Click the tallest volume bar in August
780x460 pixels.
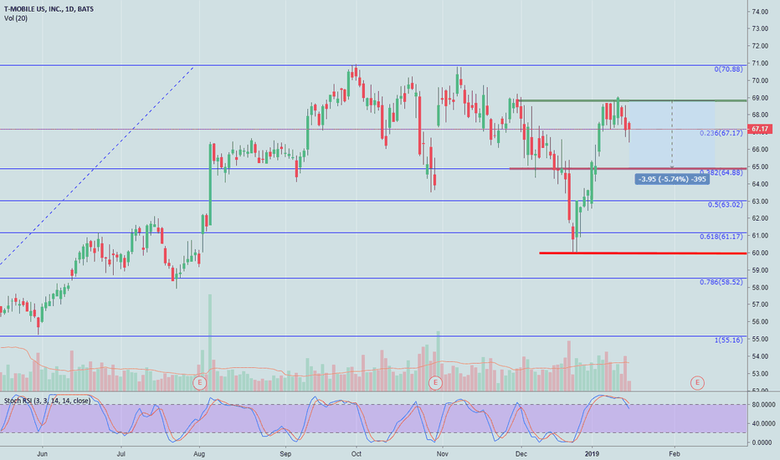coord(210,342)
